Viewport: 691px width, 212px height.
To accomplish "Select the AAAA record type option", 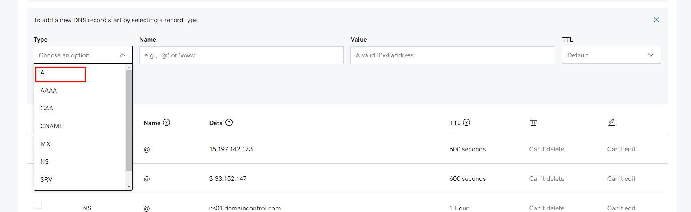I will pos(49,91).
